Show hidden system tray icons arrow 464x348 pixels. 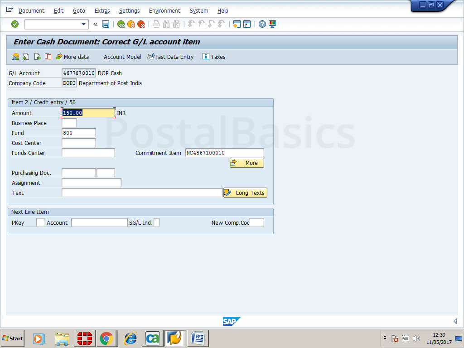click(385, 338)
